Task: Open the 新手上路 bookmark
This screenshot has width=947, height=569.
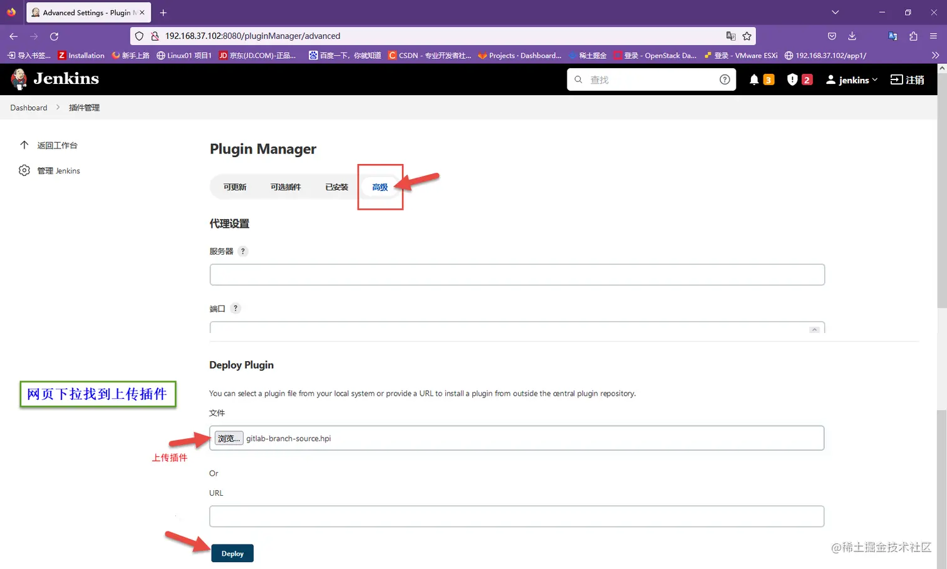Action: click(130, 55)
